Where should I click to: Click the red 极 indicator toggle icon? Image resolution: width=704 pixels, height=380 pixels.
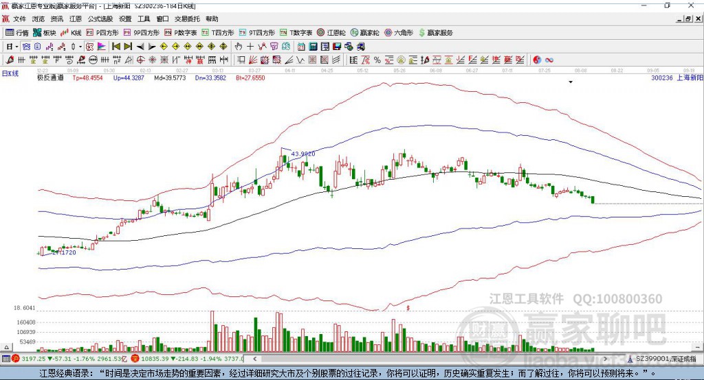[90, 47]
